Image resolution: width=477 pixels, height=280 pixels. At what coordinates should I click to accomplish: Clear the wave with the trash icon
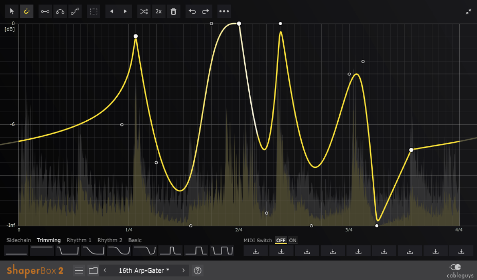point(173,11)
